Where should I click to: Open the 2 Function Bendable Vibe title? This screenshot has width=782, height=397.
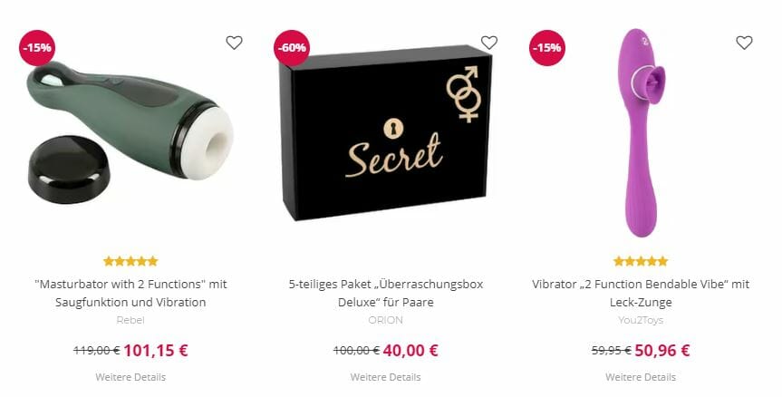pyautogui.click(x=641, y=294)
